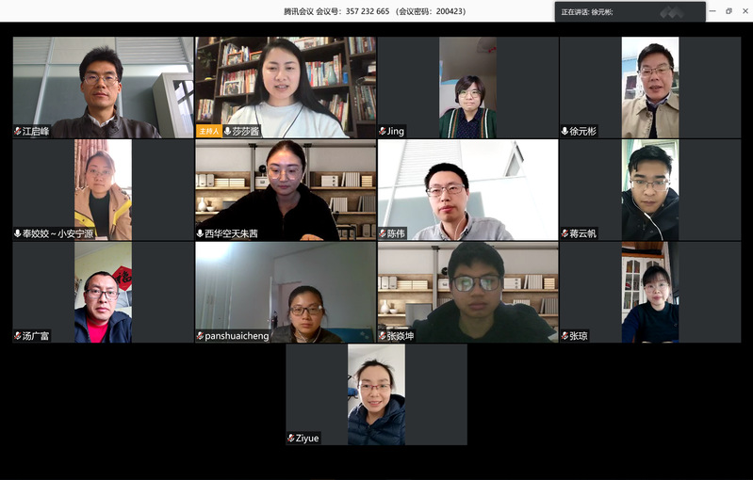Screen dimensions: 753x480
Task: Select 张焱坤's video tile
Action: tap(467, 292)
